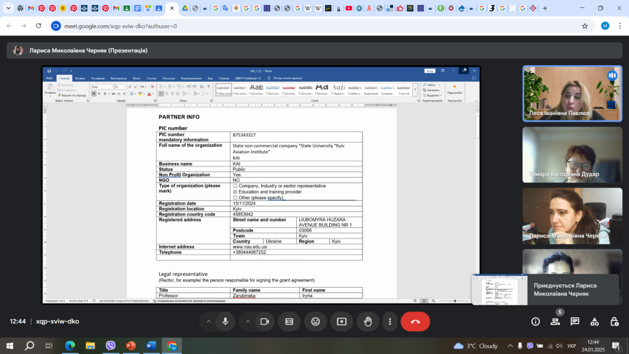This screenshot has height=354, width=629.
Task: Open Word from the Windows taskbar
Action: click(x=151, y=346)
